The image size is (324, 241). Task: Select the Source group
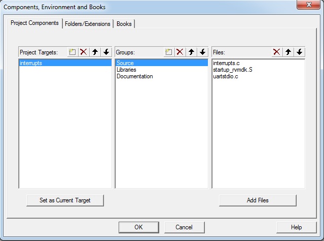click(162, 63)
